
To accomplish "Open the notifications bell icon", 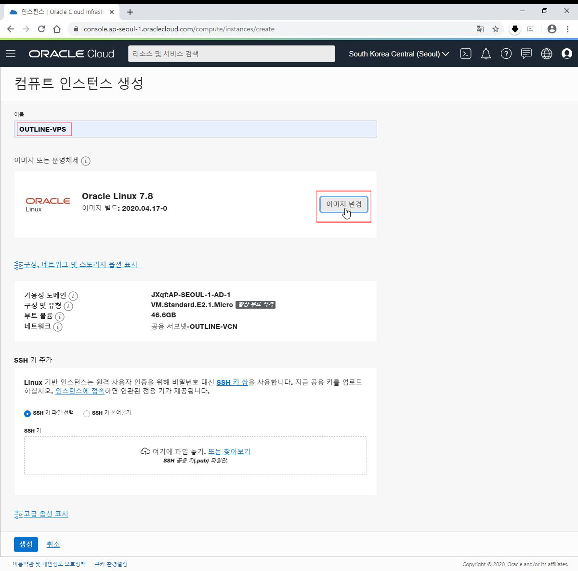I will (x=486, y=54).
